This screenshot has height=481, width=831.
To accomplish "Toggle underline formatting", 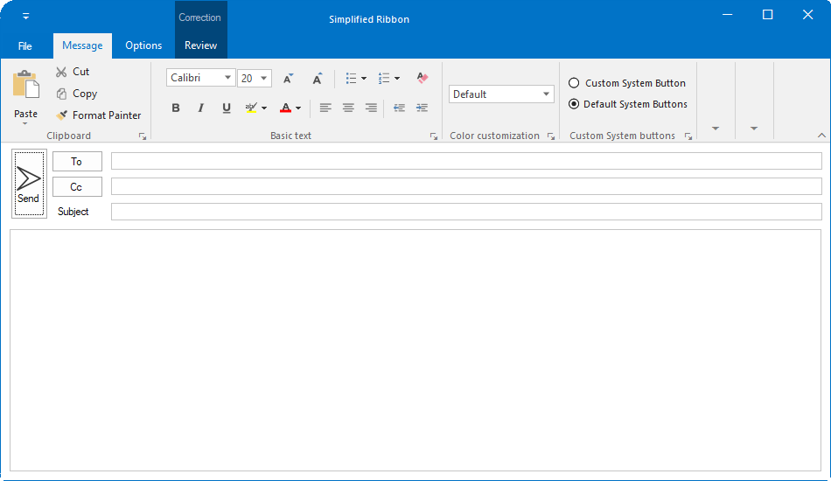I will [x=227, y=108].
